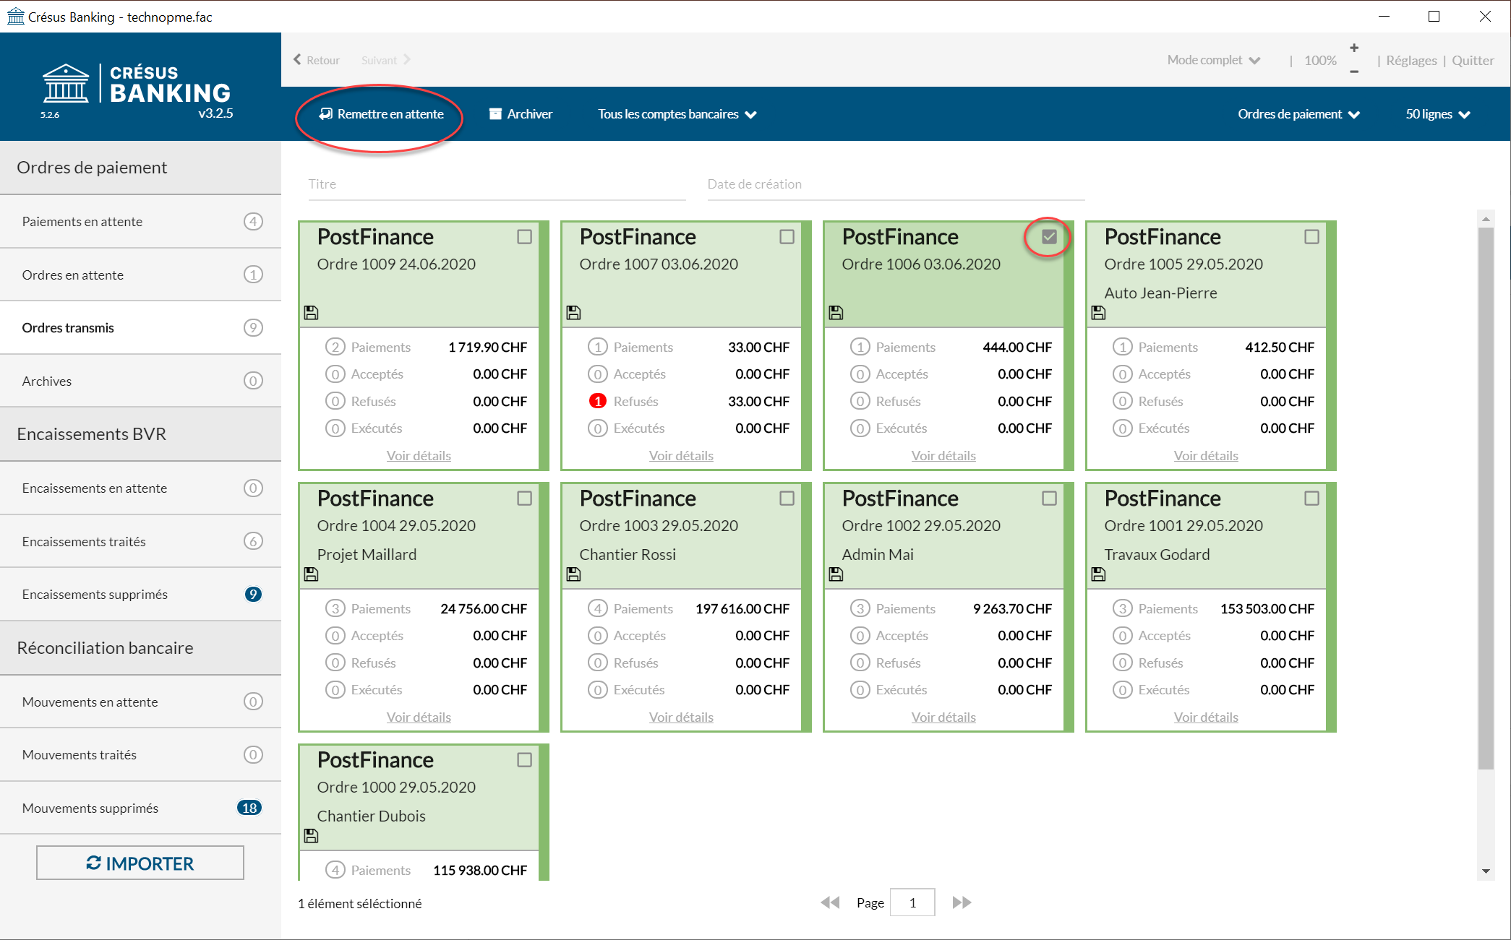Click the Crésus Banking logo icon
The width and height of the screenshot is (1511, 940).
[x=66, y=84]
